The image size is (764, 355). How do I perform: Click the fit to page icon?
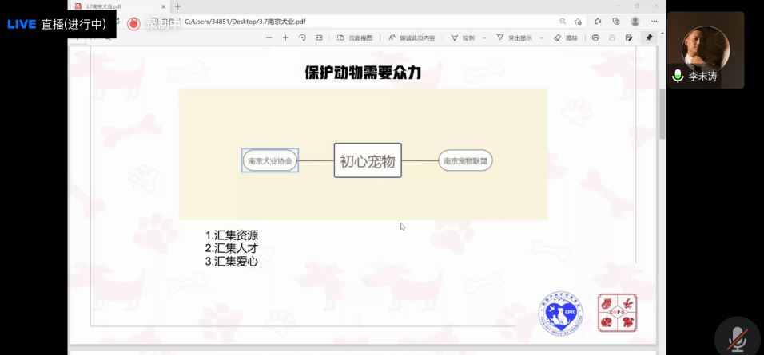[x=319, y=38]
